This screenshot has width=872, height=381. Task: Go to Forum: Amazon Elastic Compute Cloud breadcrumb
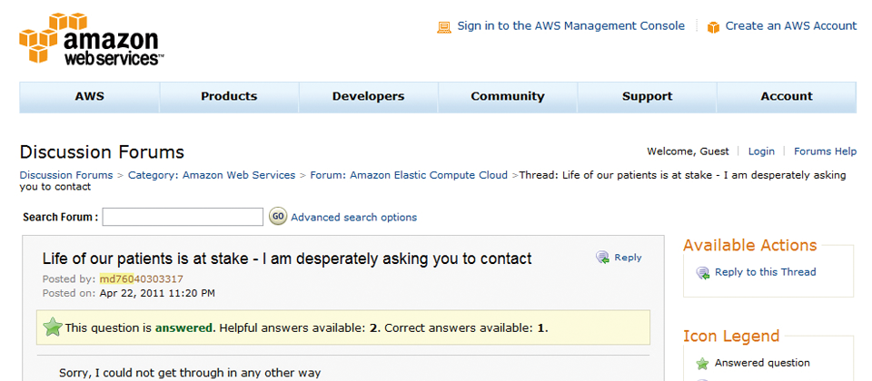pyautogui.click(x=409, y=175)
